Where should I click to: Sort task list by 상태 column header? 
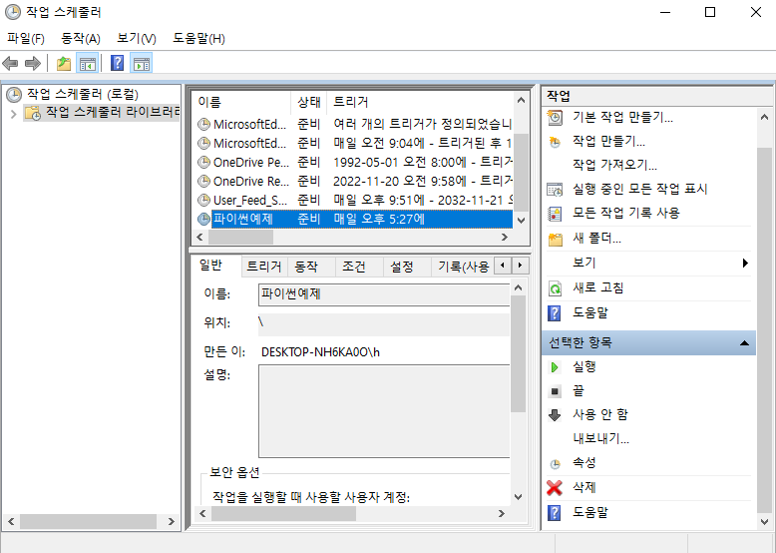tap(309, 102)
